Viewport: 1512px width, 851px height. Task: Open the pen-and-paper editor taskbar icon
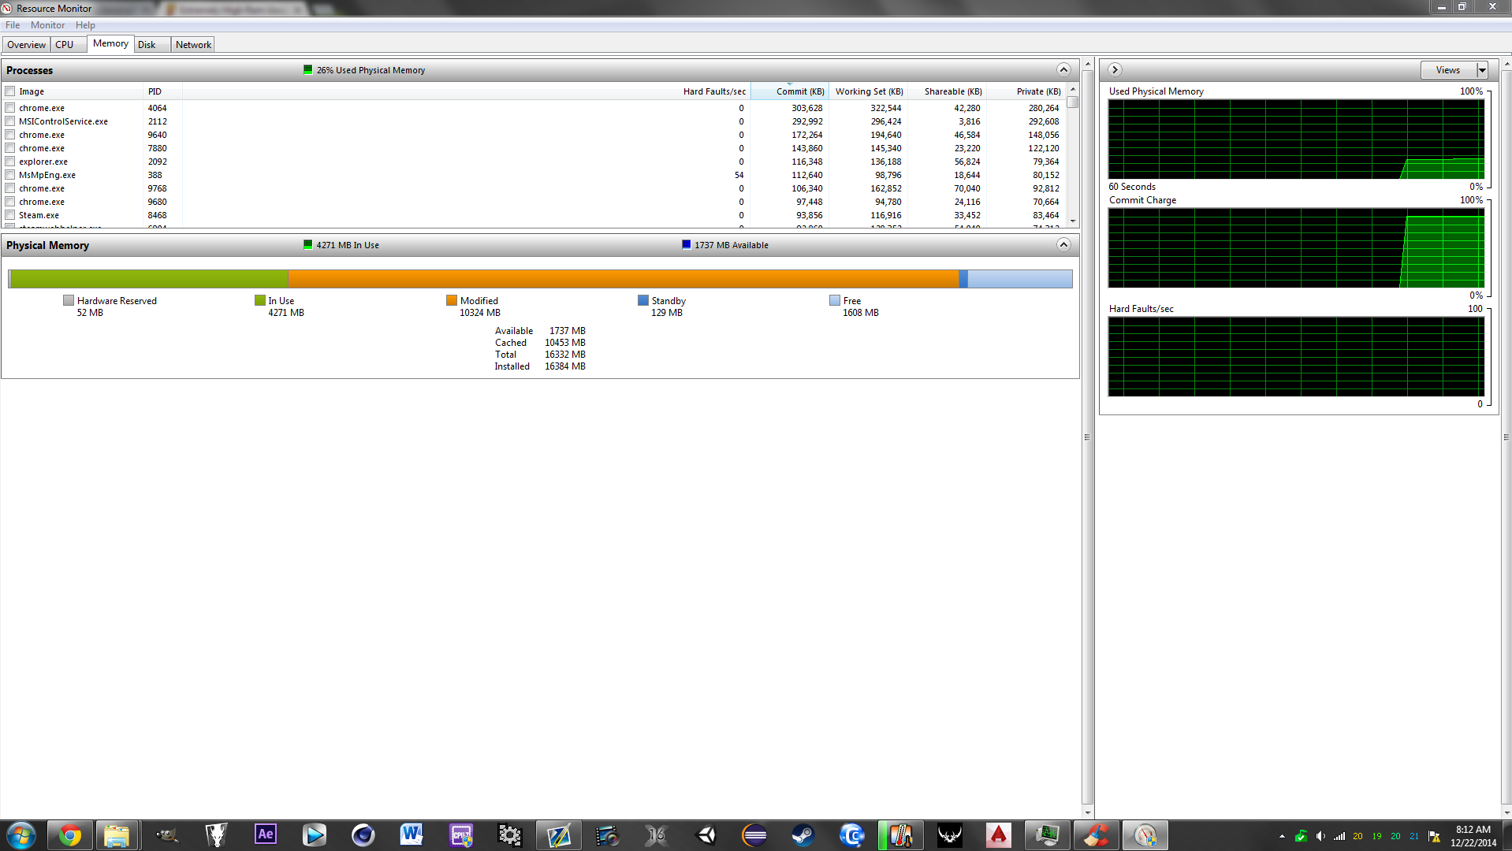[559, 835]
